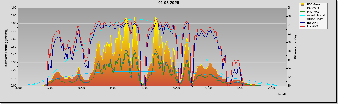The width and height of the screenshot is (338, 104).
Task: Click the 17:00 time axis label
Action: 208,88
